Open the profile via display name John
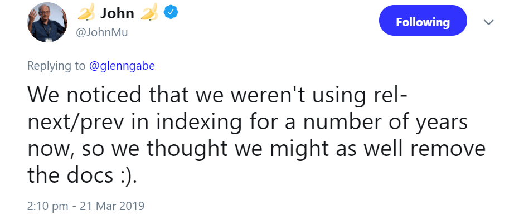This screenshot has width=514, height=215. click(117, 13)
